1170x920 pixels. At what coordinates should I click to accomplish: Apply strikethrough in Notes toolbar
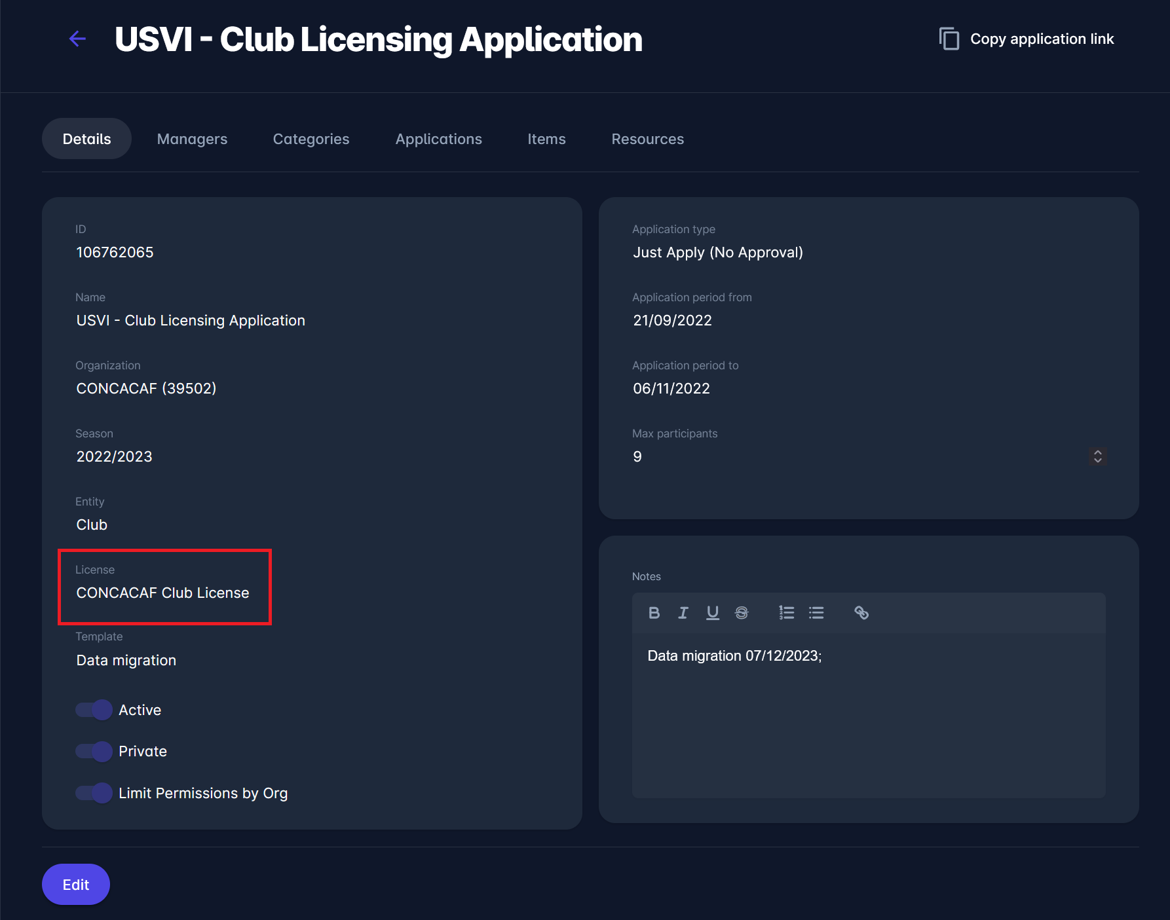coord(742,613)
